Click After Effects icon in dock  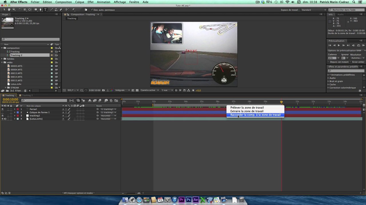(196, 200)
